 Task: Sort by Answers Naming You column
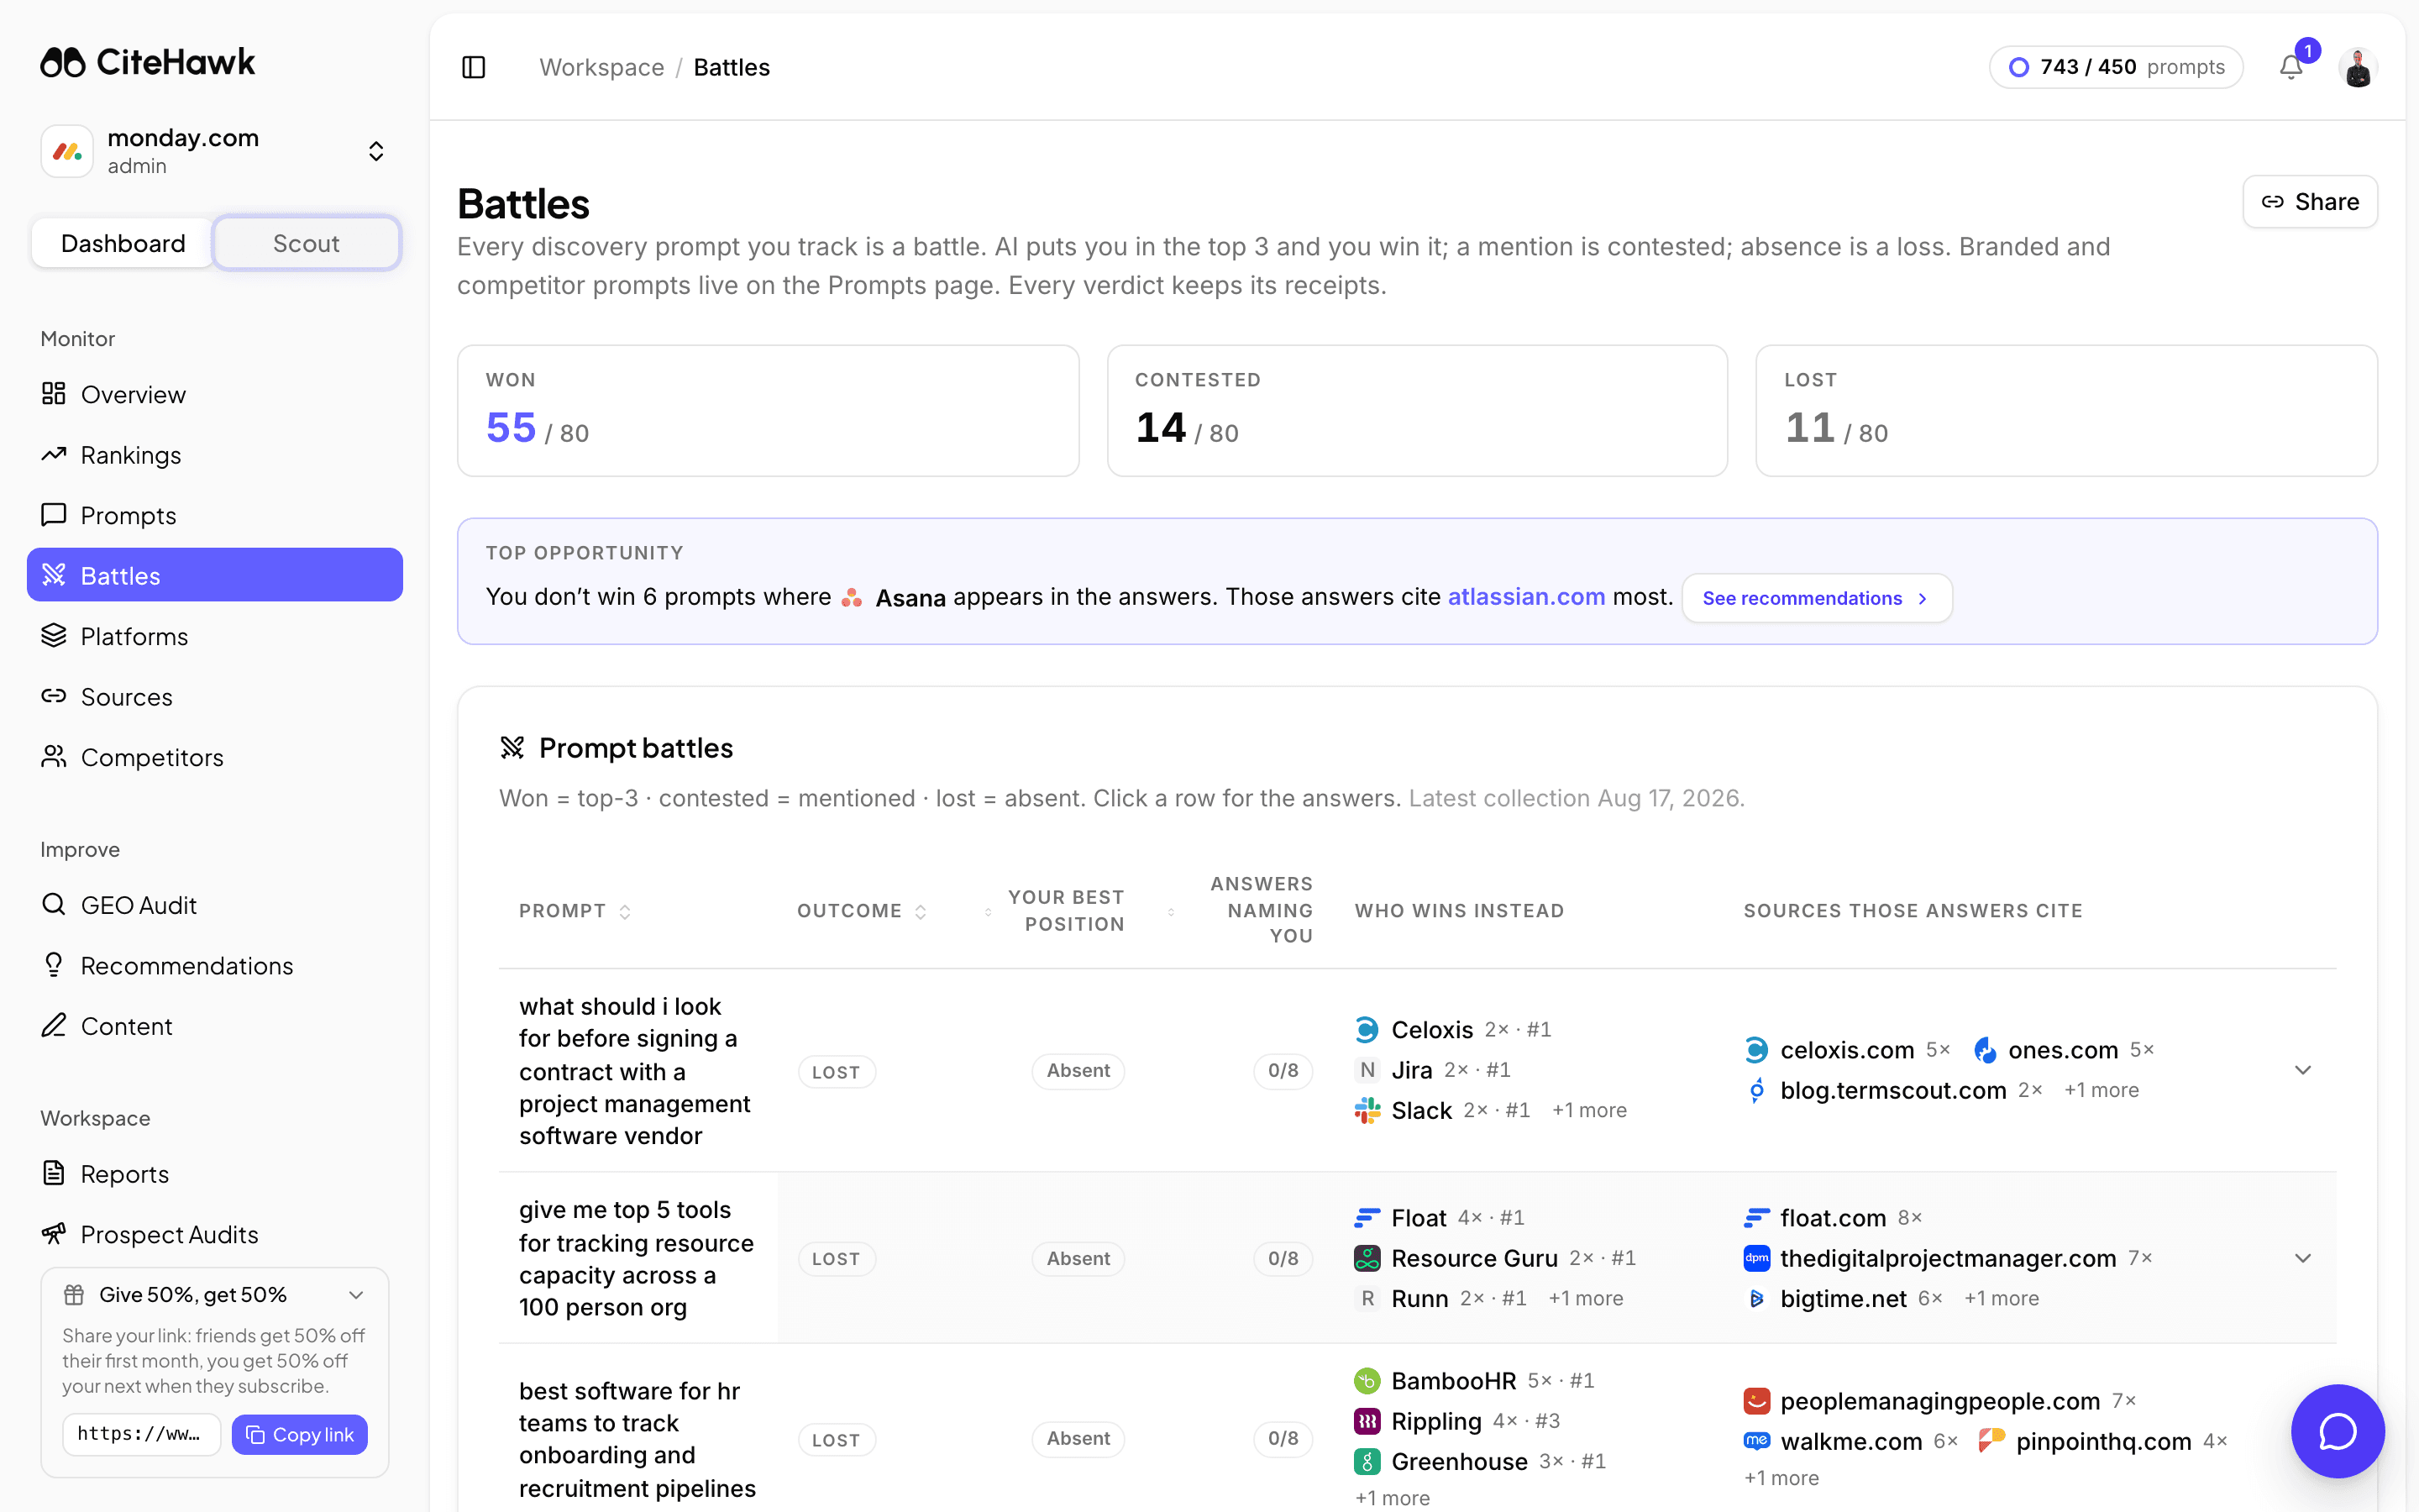[1241, 910]
